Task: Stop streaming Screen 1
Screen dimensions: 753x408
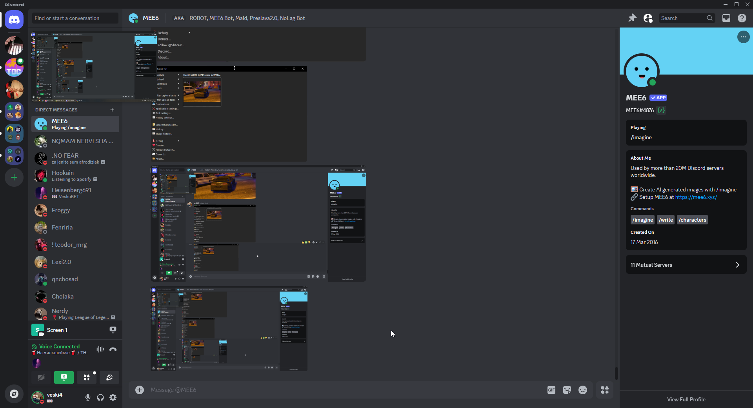Action: click(113, 330)
